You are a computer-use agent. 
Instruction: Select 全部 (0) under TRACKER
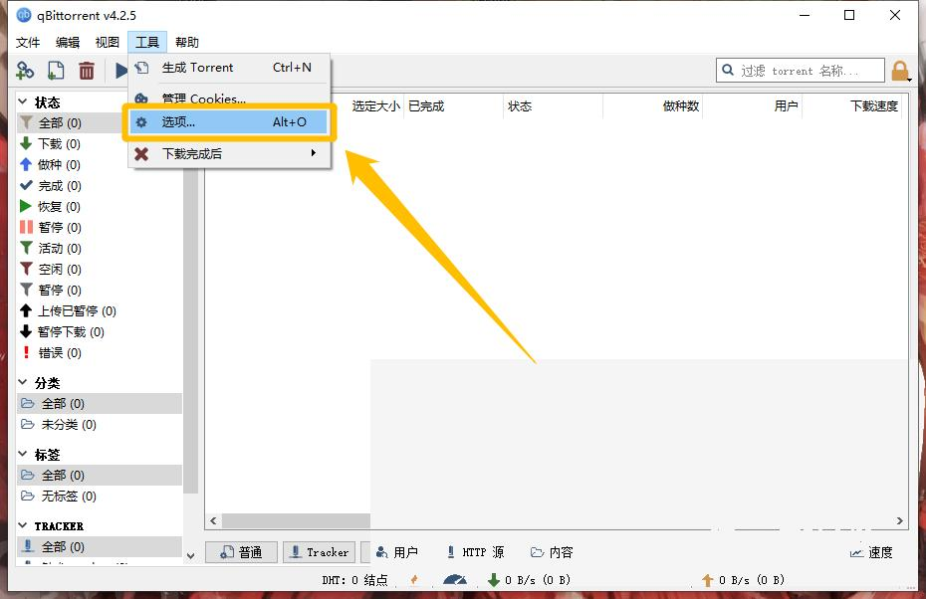[x=100, y=546]
